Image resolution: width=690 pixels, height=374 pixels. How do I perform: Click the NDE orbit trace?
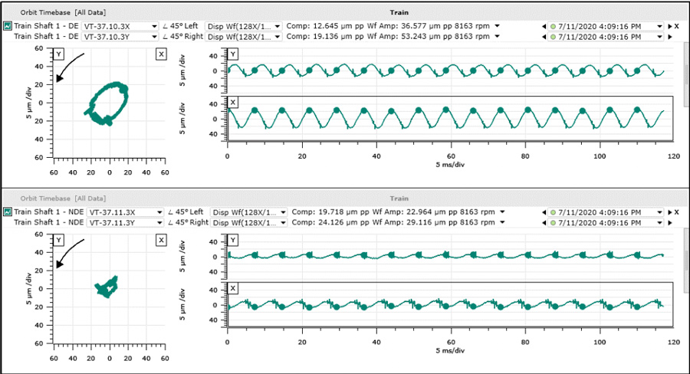pyautogui.click(x=107, y=287)
